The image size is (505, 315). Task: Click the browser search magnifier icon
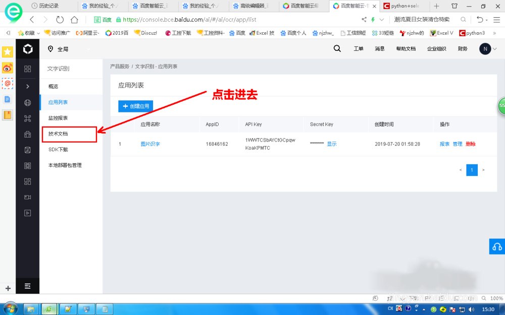tap(463, 20)
